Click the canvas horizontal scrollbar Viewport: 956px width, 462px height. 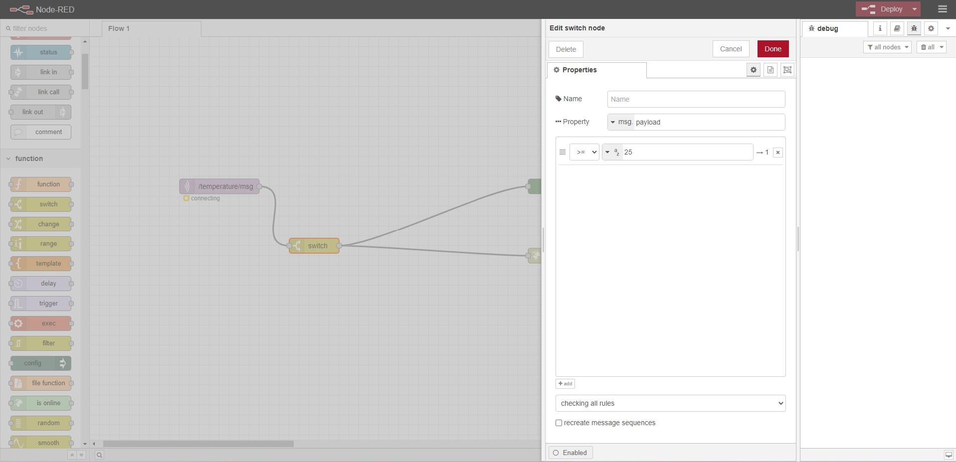[x=198, y=444]
